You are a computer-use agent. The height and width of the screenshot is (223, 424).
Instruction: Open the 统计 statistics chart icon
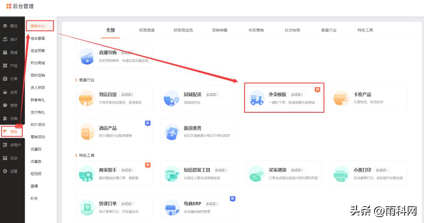pos(5,39)
